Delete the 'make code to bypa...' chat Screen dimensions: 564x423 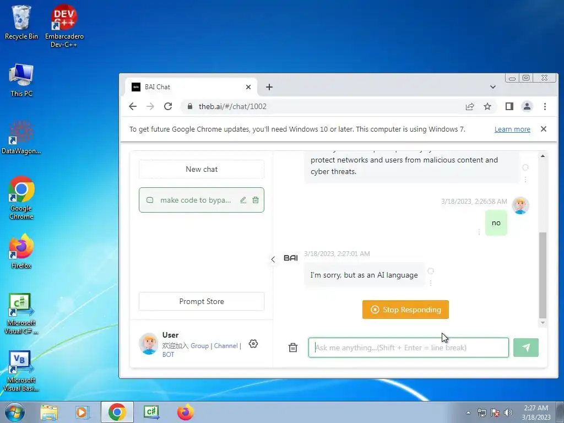coord(256,200)
